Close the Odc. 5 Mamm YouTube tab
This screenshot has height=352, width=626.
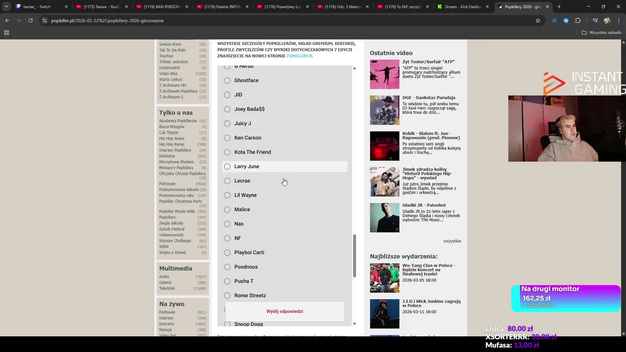coord(367,7)
